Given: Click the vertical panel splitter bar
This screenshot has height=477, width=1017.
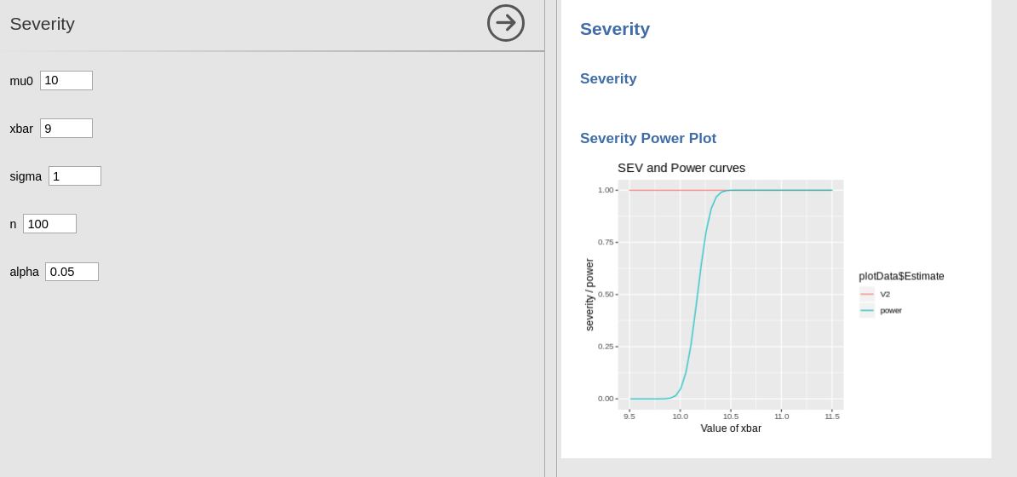Looking at the screenshot, I should coord(550,238).
